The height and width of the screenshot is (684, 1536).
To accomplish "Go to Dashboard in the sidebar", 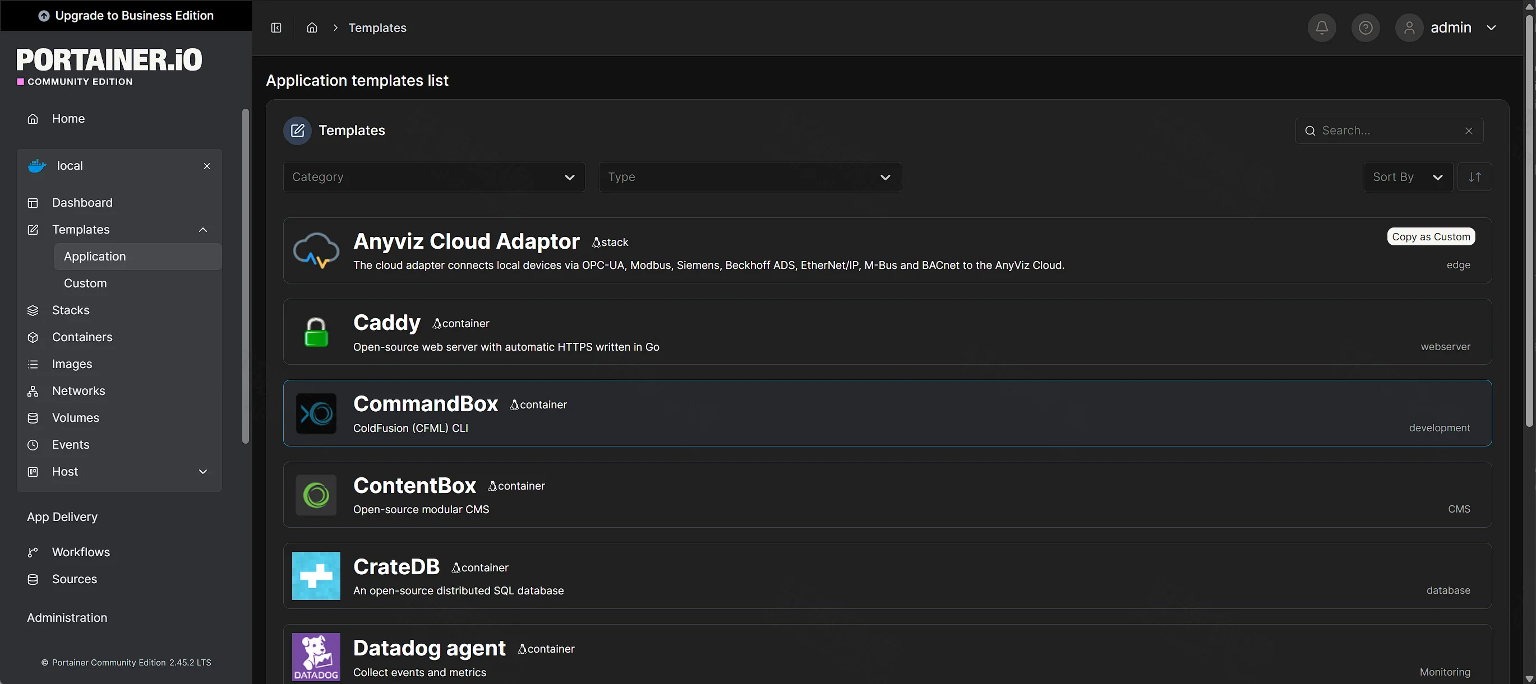I will (x=119, y=203).
